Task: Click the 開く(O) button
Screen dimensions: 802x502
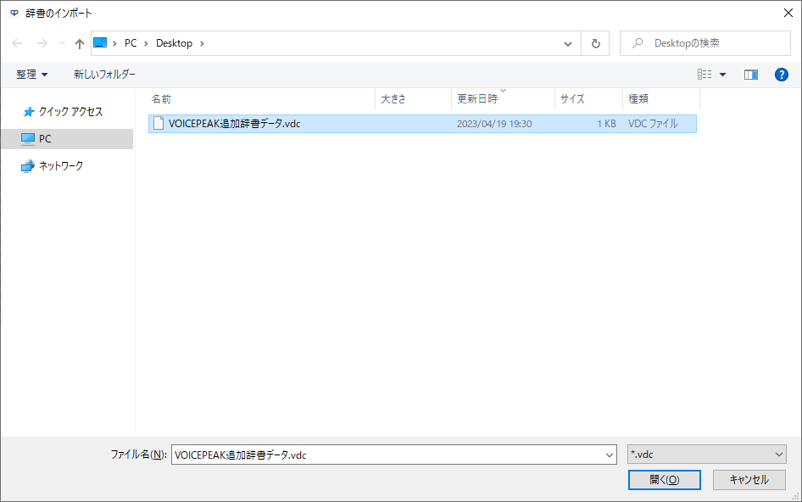Action: pos(665,479)
